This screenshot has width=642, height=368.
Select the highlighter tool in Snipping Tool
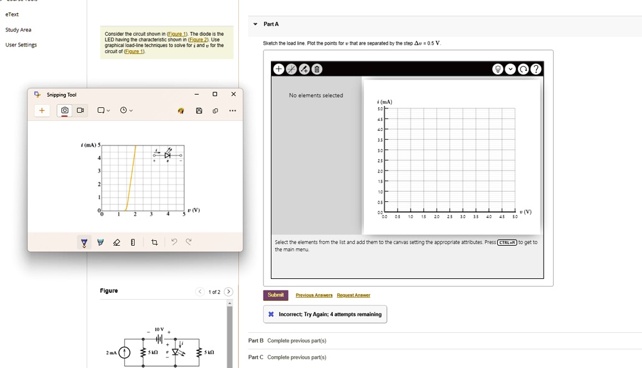coord(100,242)
